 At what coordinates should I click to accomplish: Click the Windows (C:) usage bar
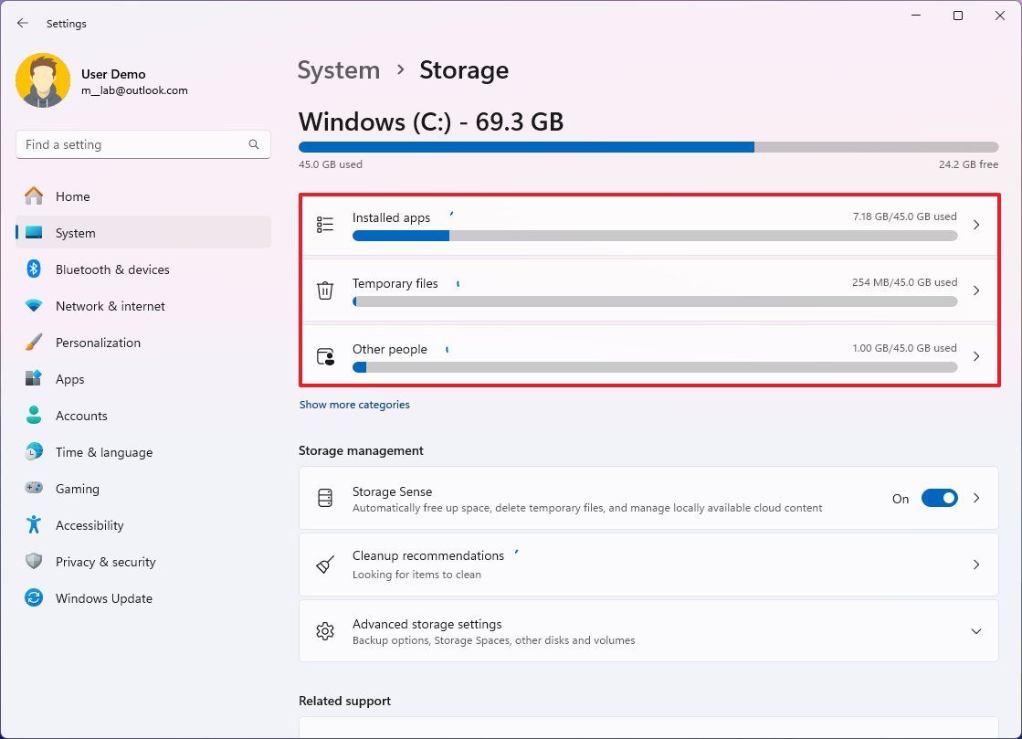tap(648, 146)
